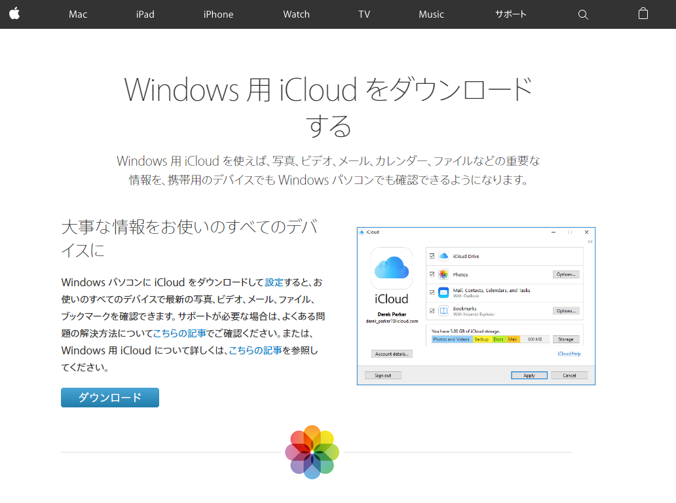This screenshot has width=676, height=503.
Task: Follow the こちらの記事 link before を参照
Action: coord(255,350)
